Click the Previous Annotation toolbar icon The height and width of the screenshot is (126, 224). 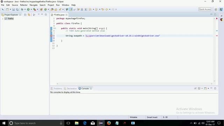(97, 9)
